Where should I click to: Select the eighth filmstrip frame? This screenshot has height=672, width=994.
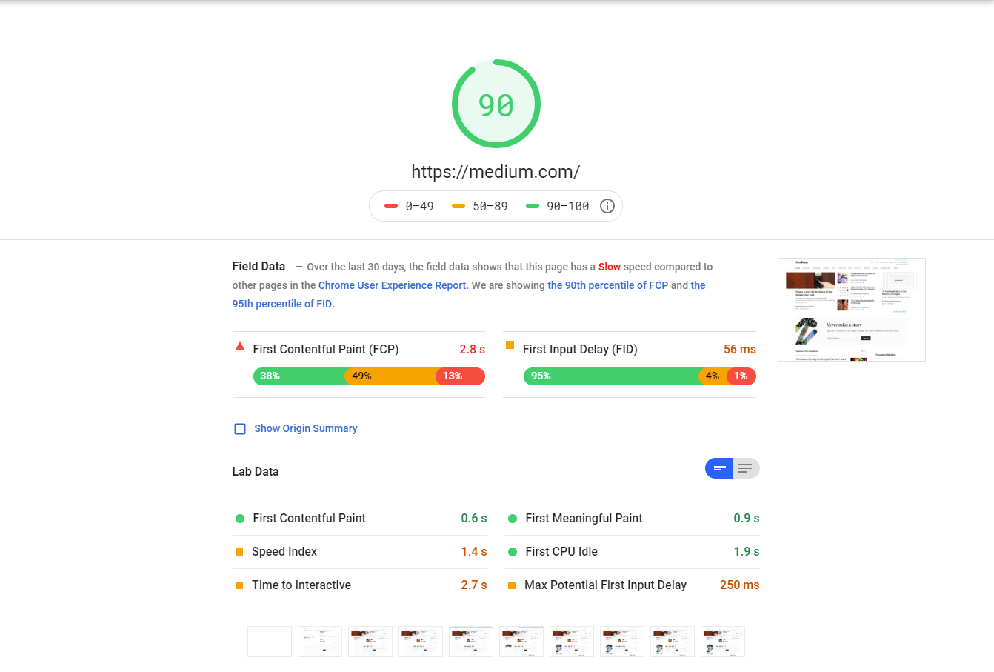tap(622, 642)
